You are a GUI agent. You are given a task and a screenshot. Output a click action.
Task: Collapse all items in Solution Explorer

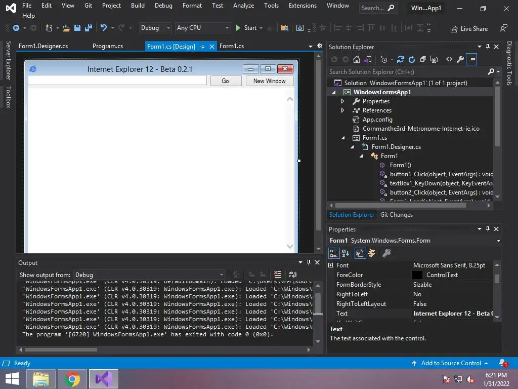[x=423, y=60]
